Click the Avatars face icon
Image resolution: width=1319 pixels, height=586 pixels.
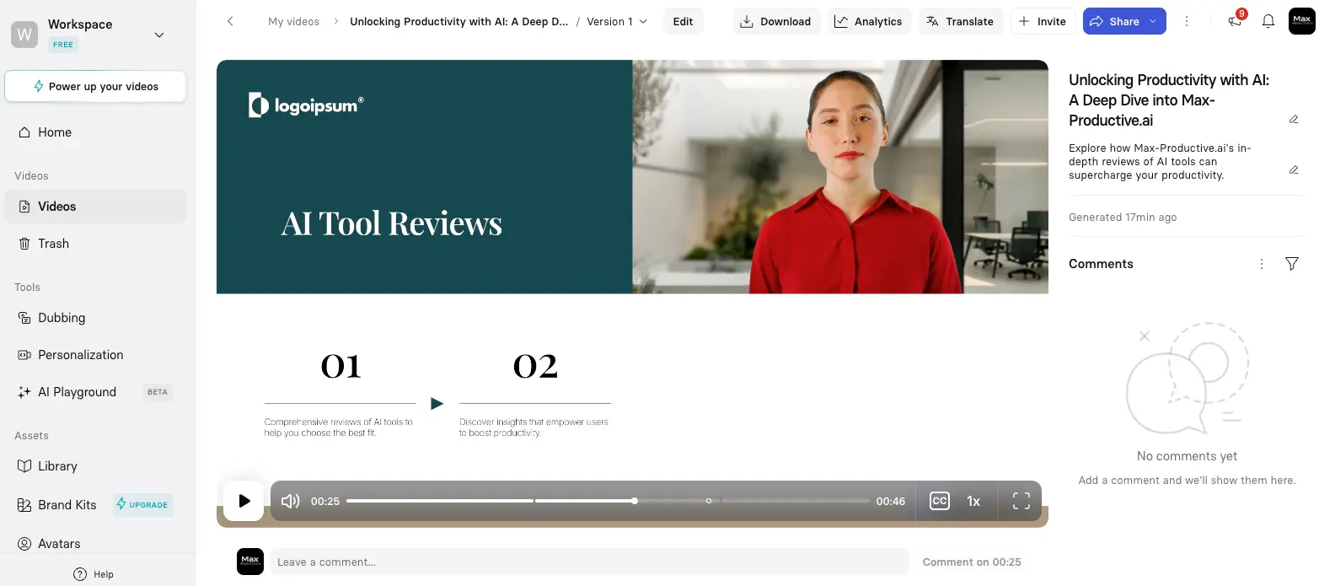tap(24, 544)
